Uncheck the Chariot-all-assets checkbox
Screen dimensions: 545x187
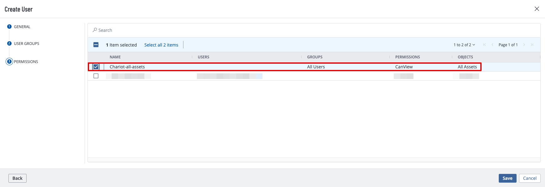coord(96,67)
